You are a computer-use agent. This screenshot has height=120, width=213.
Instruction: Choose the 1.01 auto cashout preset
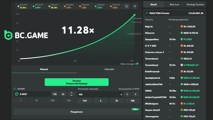[85, 100]
